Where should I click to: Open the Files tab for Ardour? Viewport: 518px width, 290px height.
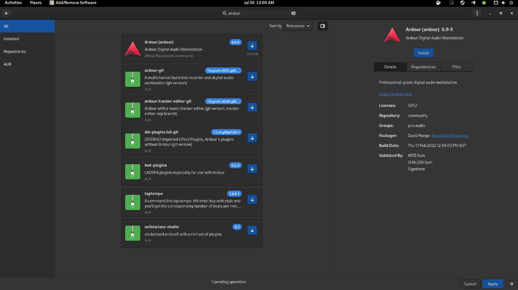(x=457, y=67)
